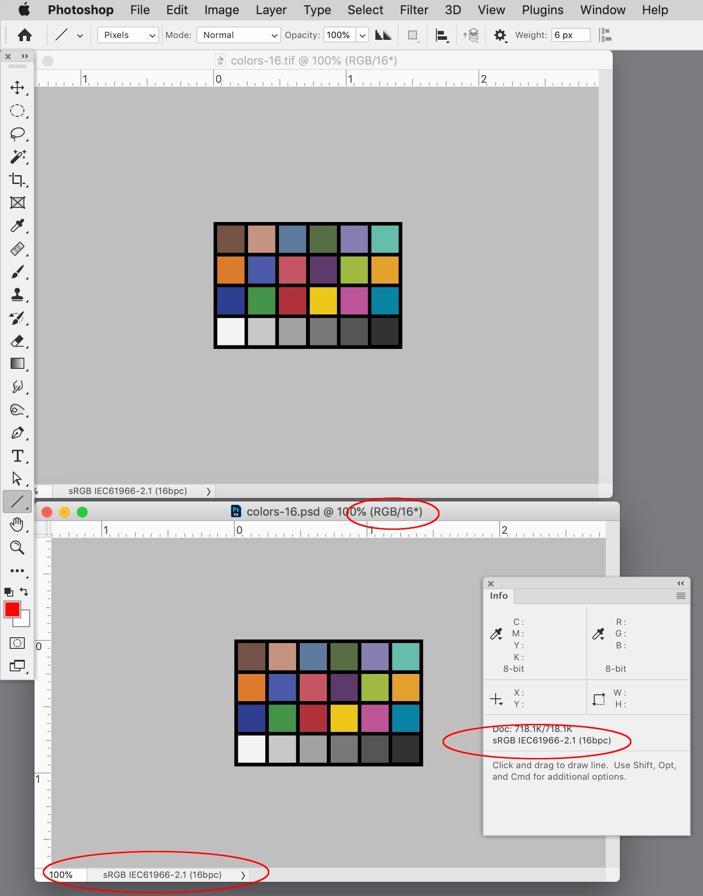Open the Photoshop application menu
This screenshot has width=703, height=896.
coord(80,10)
